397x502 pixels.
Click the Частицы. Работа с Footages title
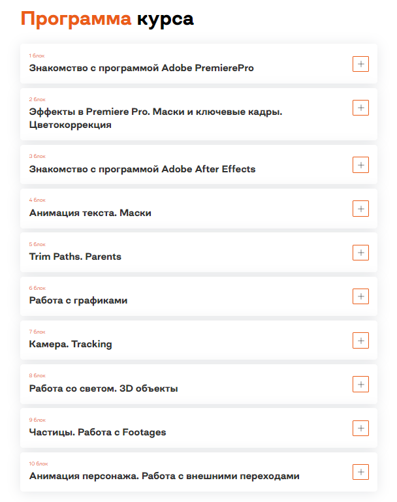[97, 432]
